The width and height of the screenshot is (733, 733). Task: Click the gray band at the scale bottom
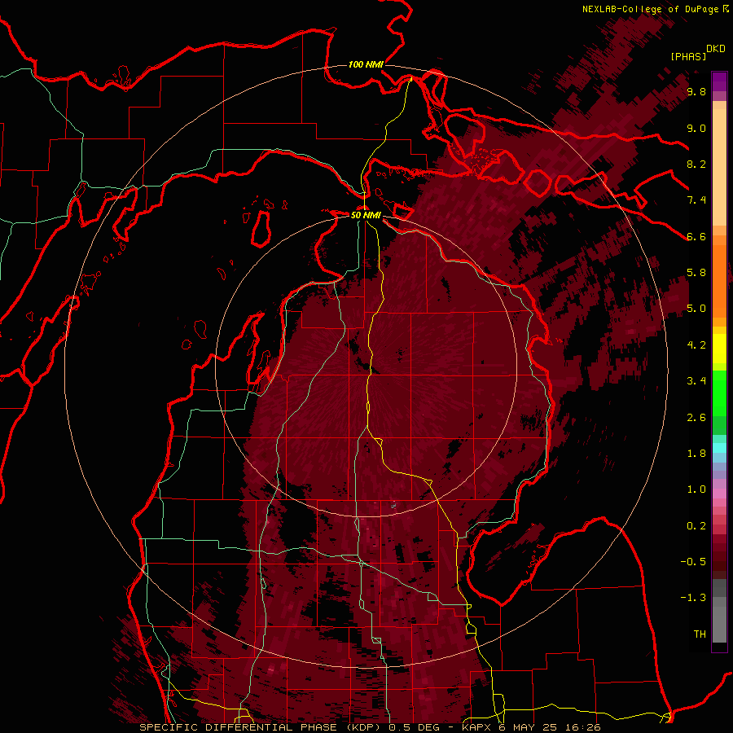tap(719, 624)
